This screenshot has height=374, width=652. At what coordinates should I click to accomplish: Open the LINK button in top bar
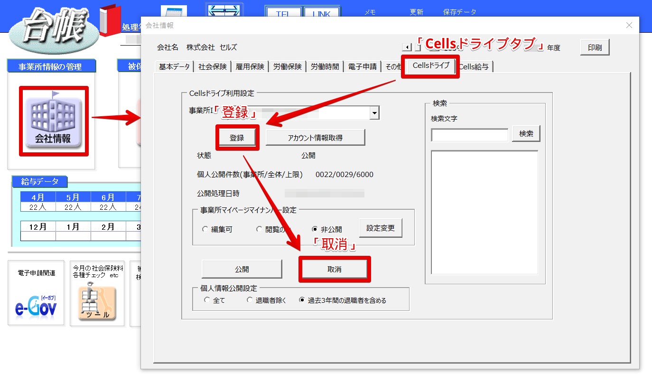[x=322, y=13]
